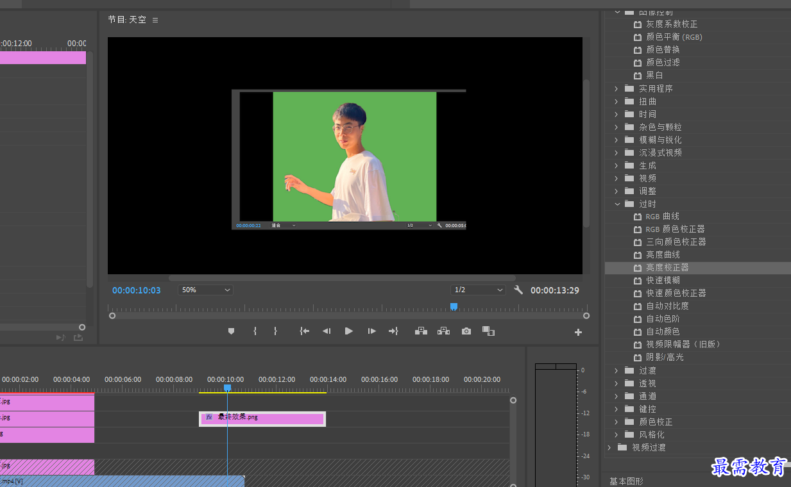This screenshot has width=791, height=487.
Task: Select the 亮度校正器 effect
Action: pyautogui.click(x=667, y=267)
